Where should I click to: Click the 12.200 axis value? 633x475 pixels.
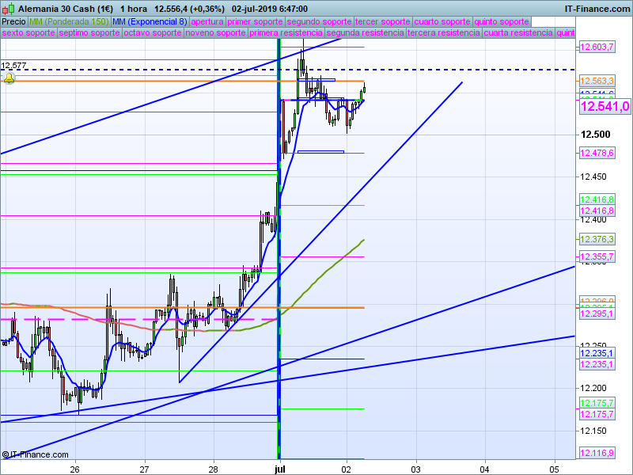coord(593,388)
